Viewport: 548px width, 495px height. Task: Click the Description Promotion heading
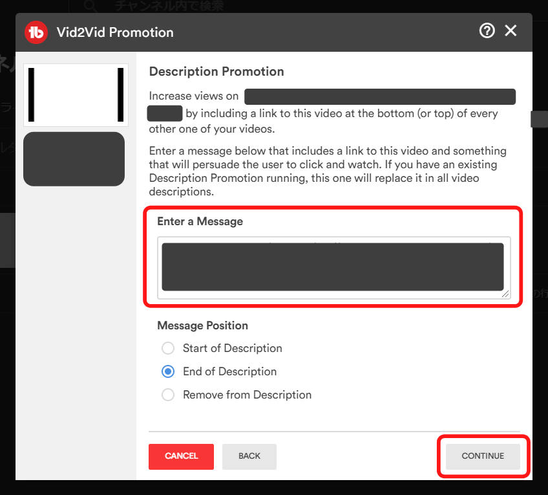tap(216, 71)
